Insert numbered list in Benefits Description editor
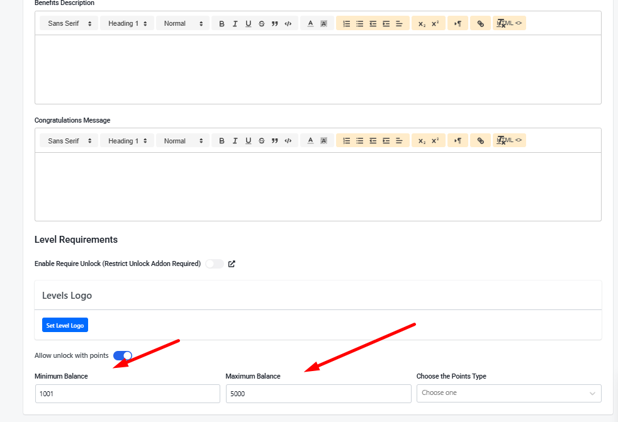 pos(346,24)
